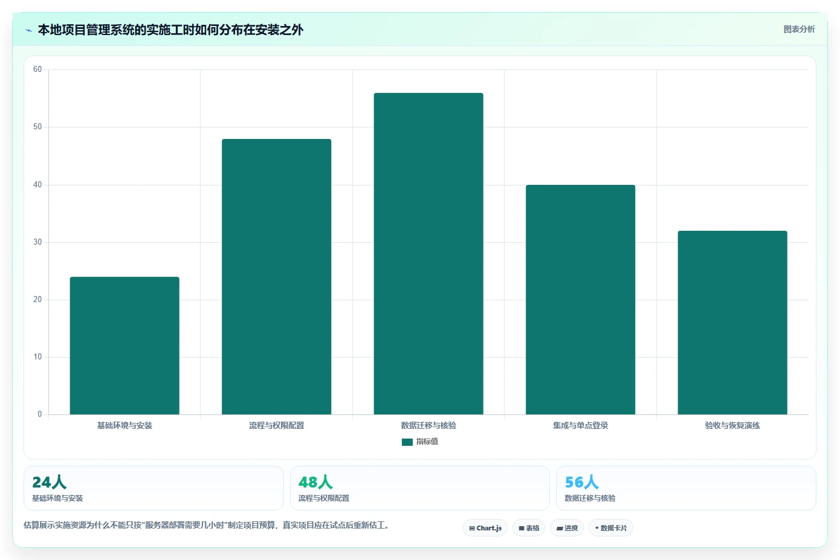Screen dimensions: 840x560
Task: Click the y-axis value 60
Action: (37, 69)
